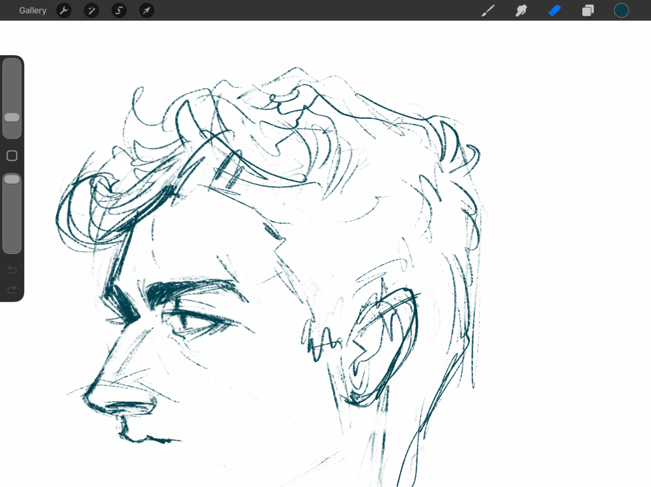Select the Smudge tool
This screenshot has width=651, height=487.
click(521, 10)
